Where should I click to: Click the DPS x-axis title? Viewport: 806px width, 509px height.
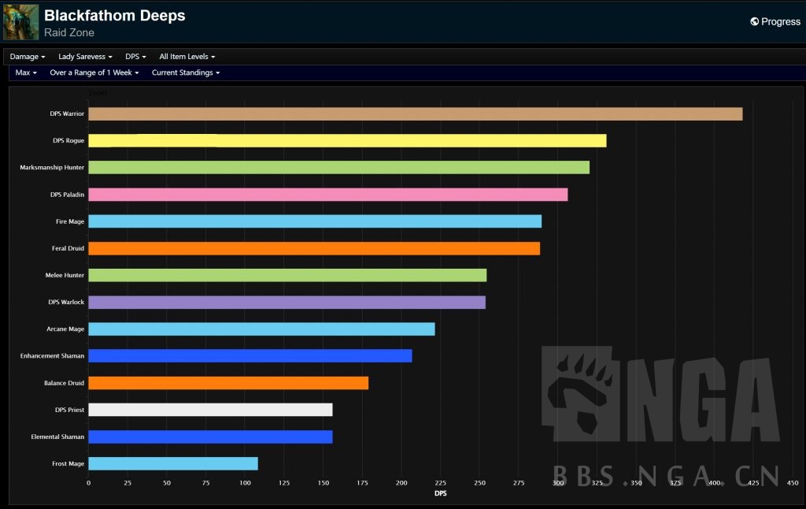pyautogui.click(x=441, y=493)
